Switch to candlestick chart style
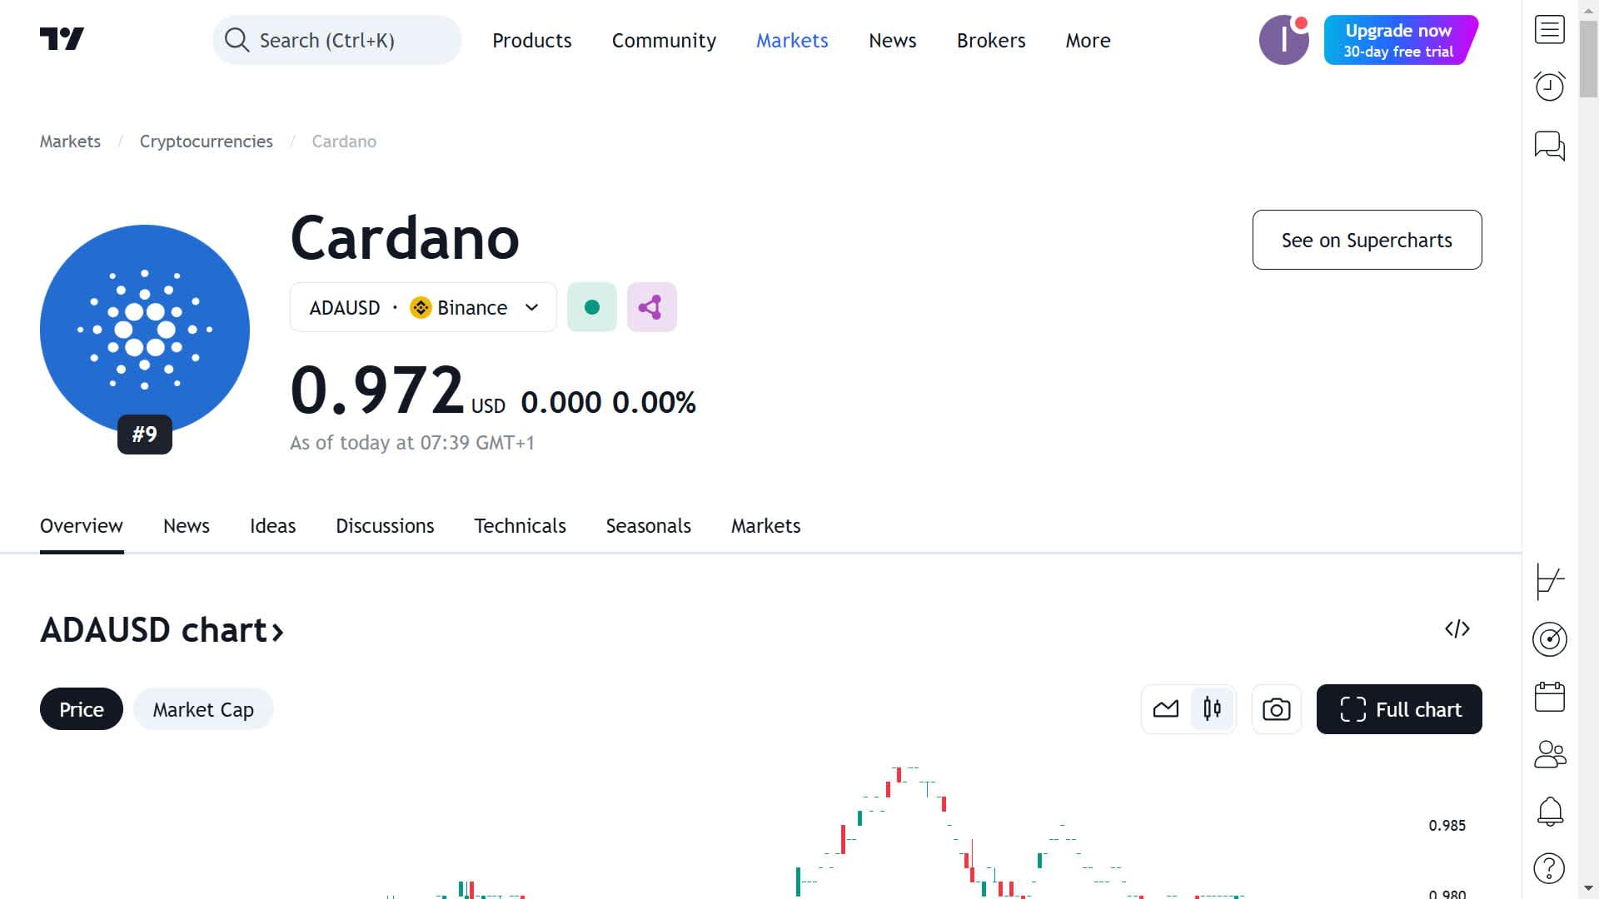The height and width of the screenshot is (899, 1599). click(x=1212, y=709)
